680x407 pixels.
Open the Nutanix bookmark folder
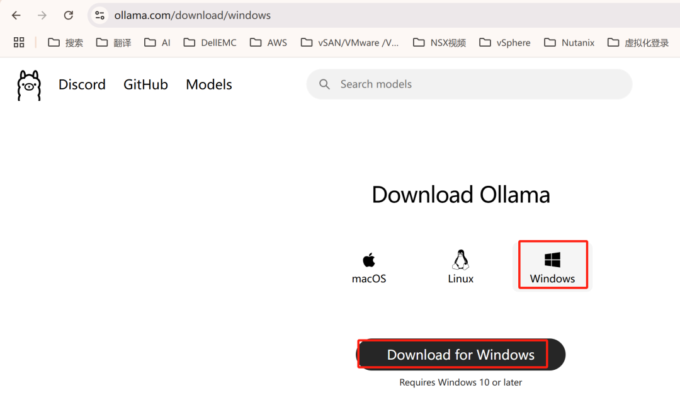569,42
